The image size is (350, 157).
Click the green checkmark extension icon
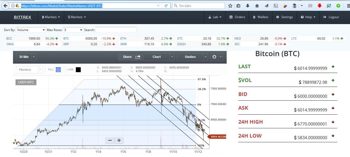click(338, 6)
